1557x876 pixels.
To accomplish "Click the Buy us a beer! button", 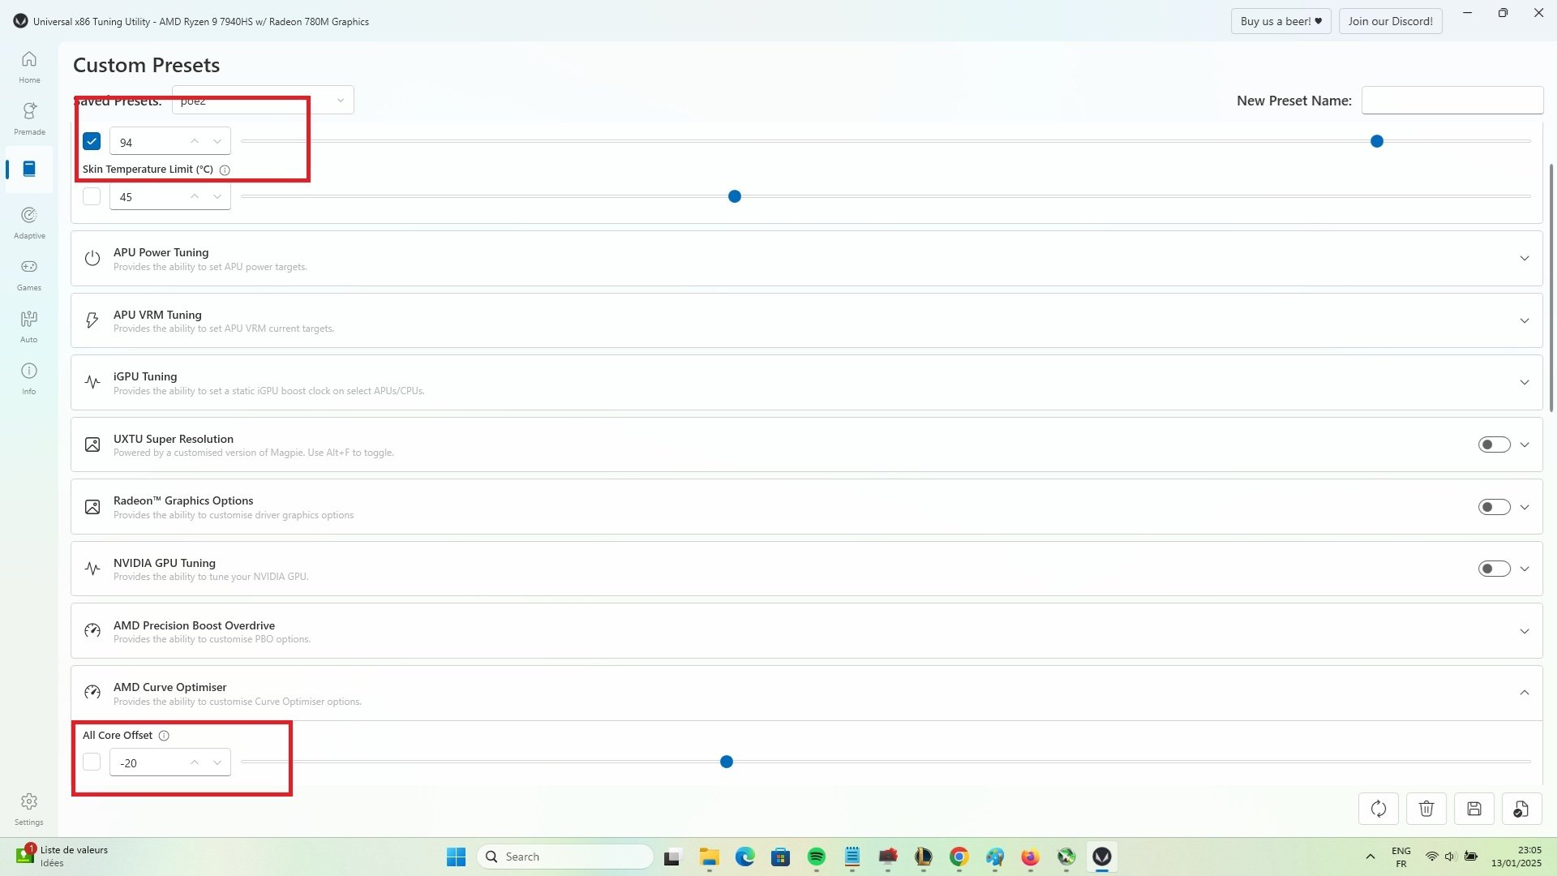I will click(1280, 21).
